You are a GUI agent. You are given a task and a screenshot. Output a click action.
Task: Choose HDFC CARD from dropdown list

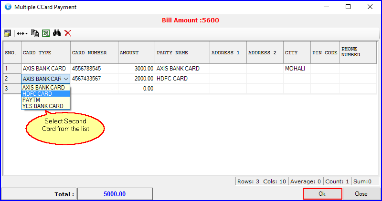pyautogui.click(x=45, y=93)
